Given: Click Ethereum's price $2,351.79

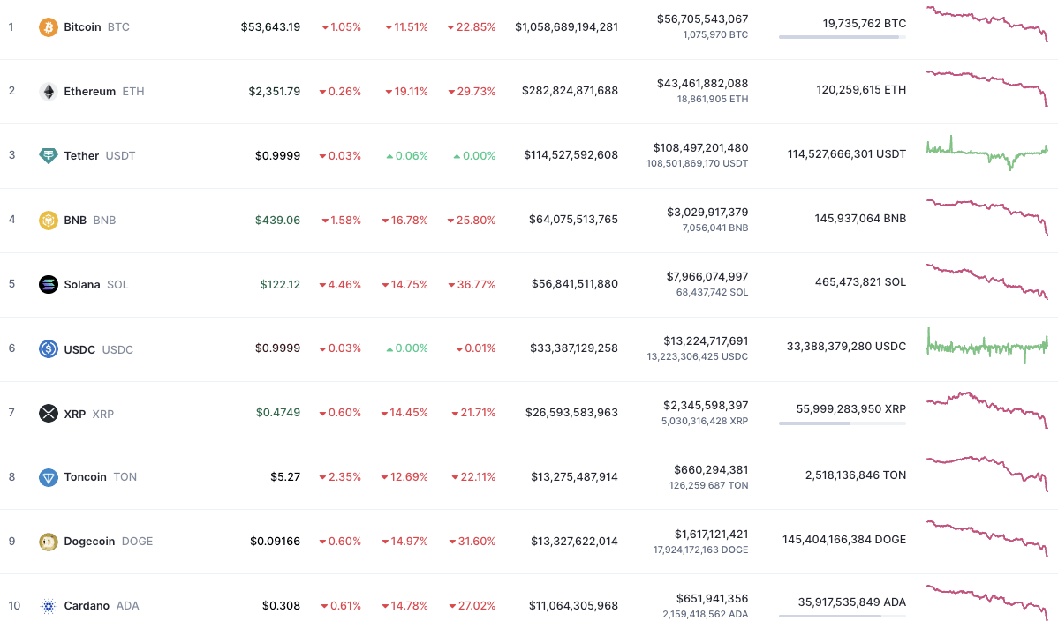Looking at the screenshot, I should tap(275, 92).
